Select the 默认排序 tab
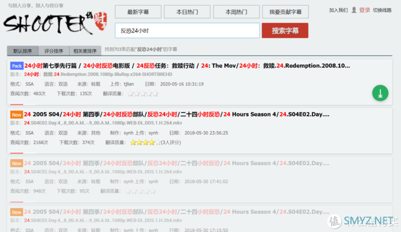The height and width of the screenshot is (232, 401). 23,51
